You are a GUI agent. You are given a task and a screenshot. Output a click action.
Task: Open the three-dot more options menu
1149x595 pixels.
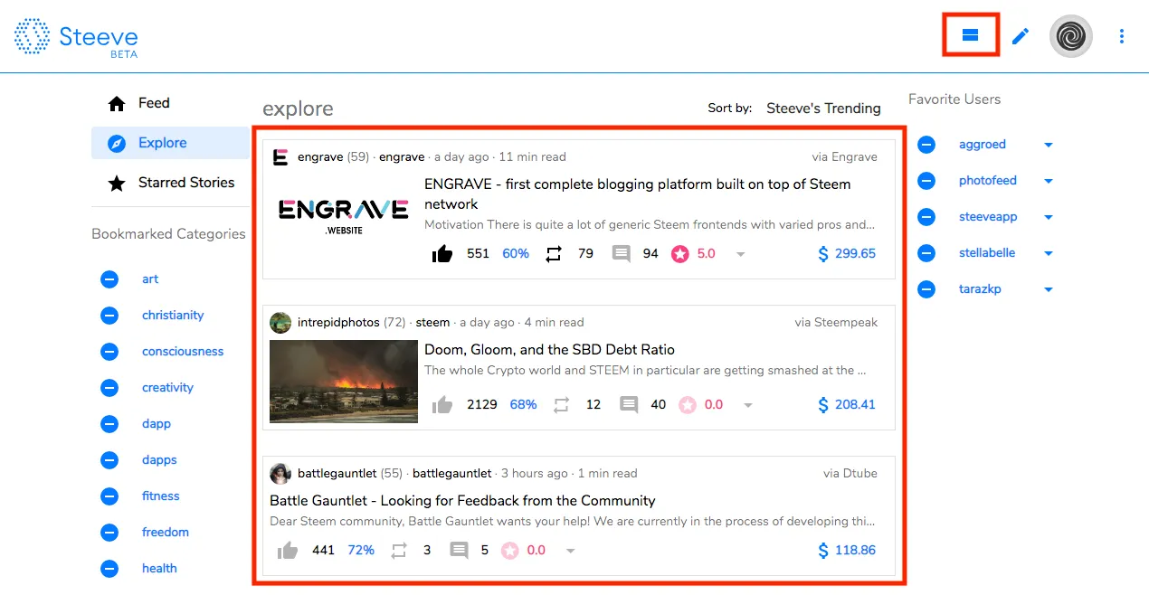(x=1122, y=37)
